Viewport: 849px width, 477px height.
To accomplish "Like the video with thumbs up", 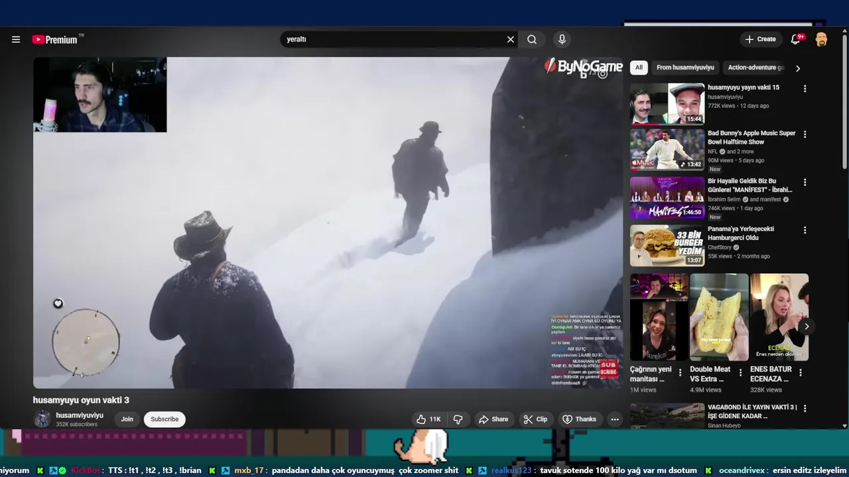I will [x=428, y=419].
